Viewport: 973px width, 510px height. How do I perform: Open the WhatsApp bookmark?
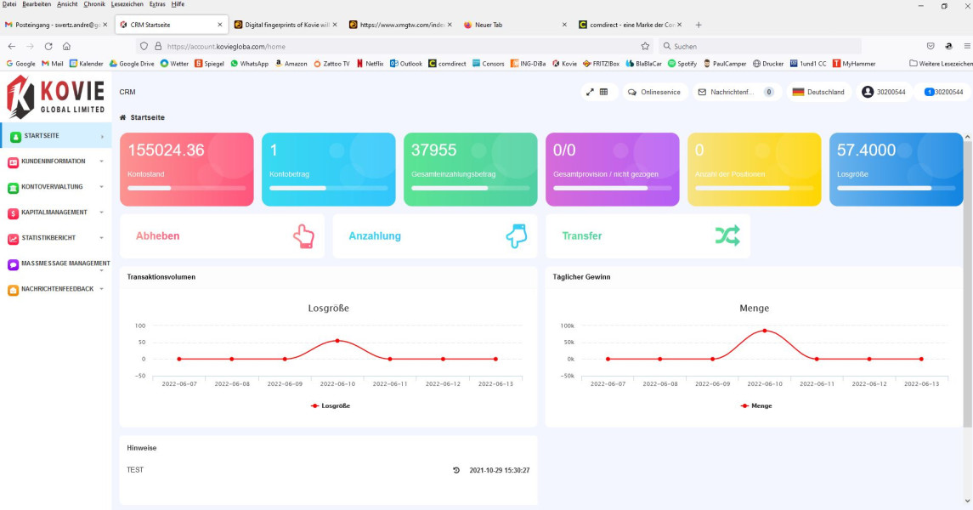(x=249, y=63)
